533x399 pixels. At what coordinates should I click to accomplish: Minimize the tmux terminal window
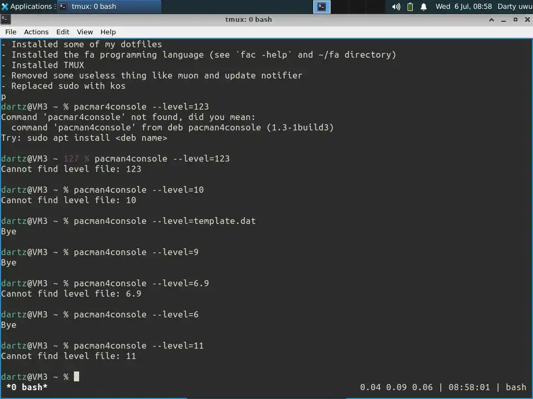pyautogui.click(x=503, y=20)
